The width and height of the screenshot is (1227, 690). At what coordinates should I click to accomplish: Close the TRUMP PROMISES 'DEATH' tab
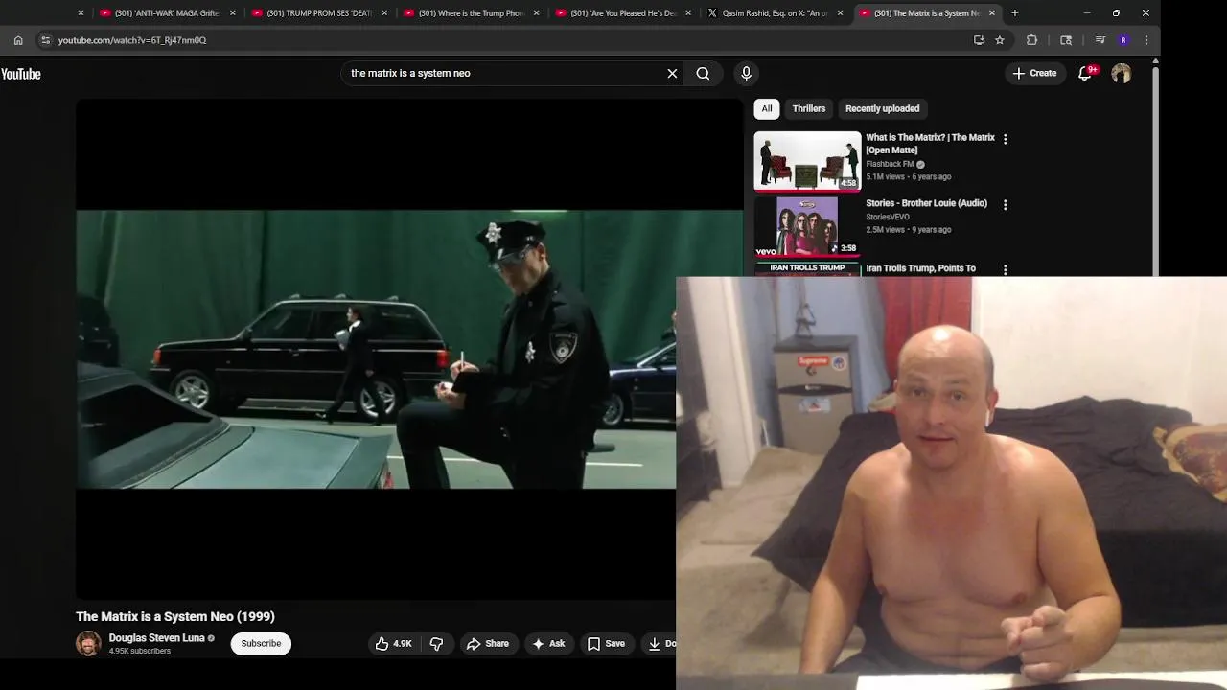[x=384, y=13]
